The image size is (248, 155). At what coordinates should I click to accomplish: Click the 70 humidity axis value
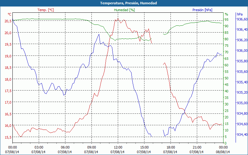click(x=227, y=52)
